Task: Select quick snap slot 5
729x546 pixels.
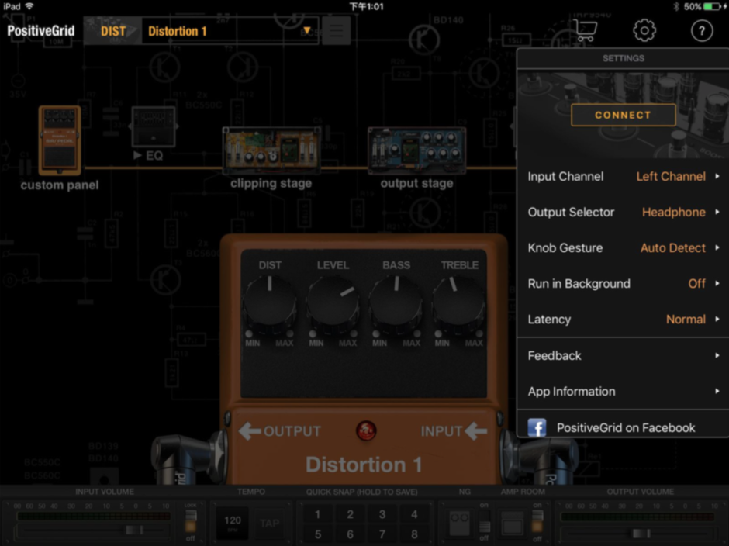Action: (x=317, y=534)
